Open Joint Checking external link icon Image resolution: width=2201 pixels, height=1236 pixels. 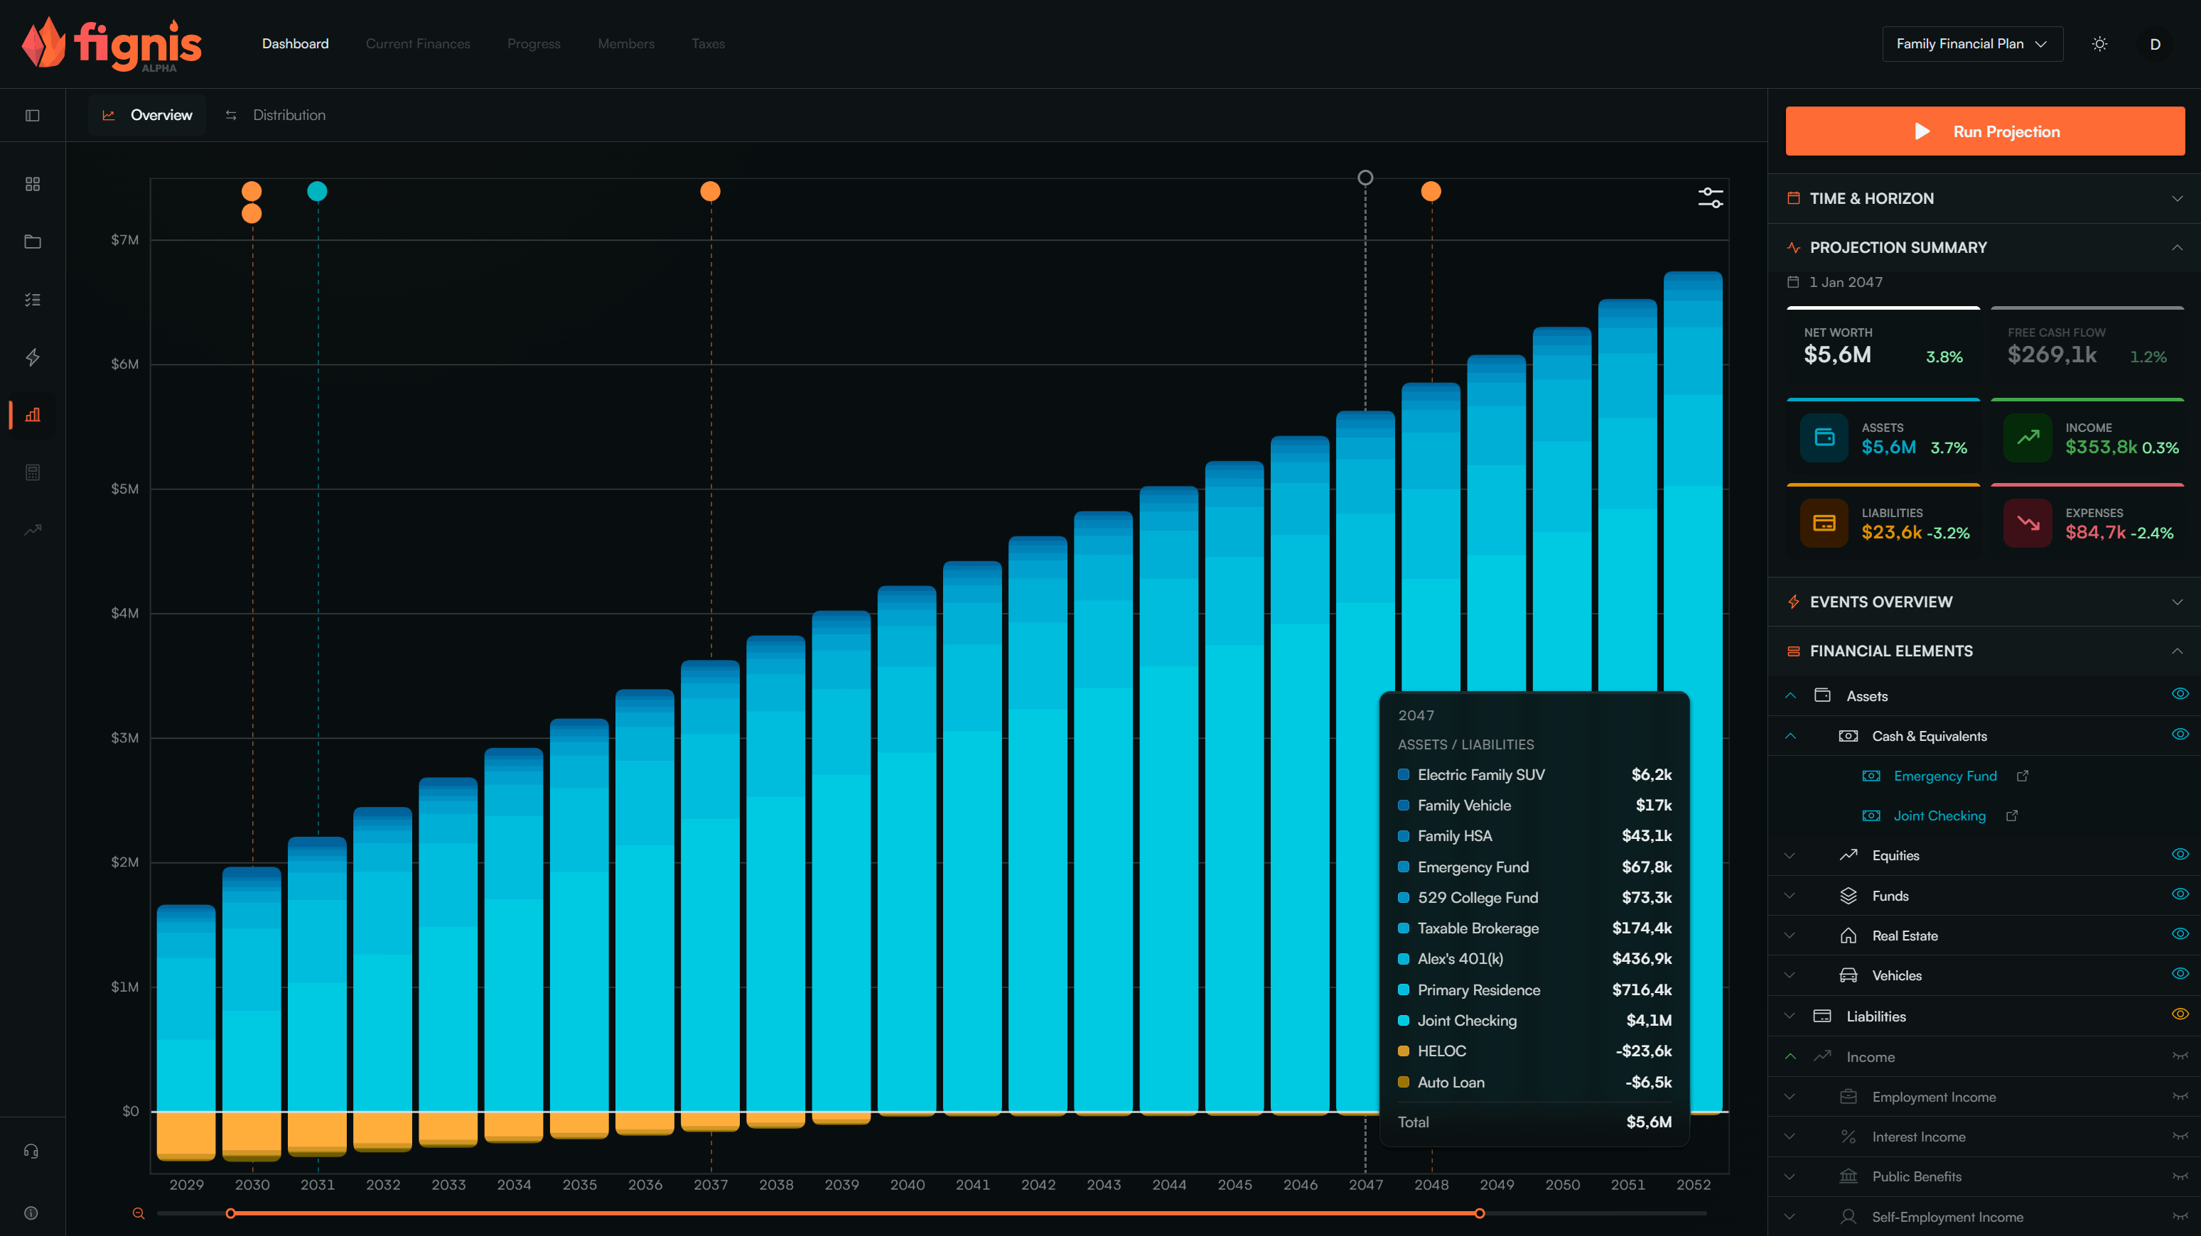coord(2012,815)
